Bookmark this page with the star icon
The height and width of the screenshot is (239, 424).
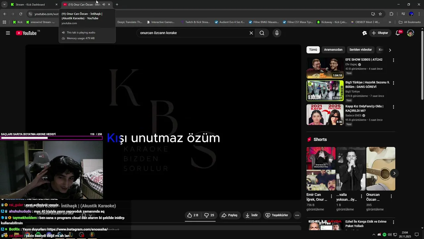coord(380,14)
